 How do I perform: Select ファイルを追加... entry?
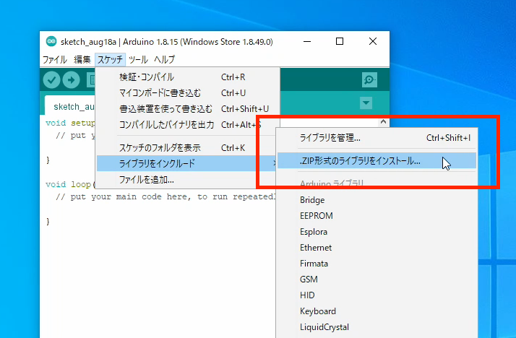click(188, 180)
